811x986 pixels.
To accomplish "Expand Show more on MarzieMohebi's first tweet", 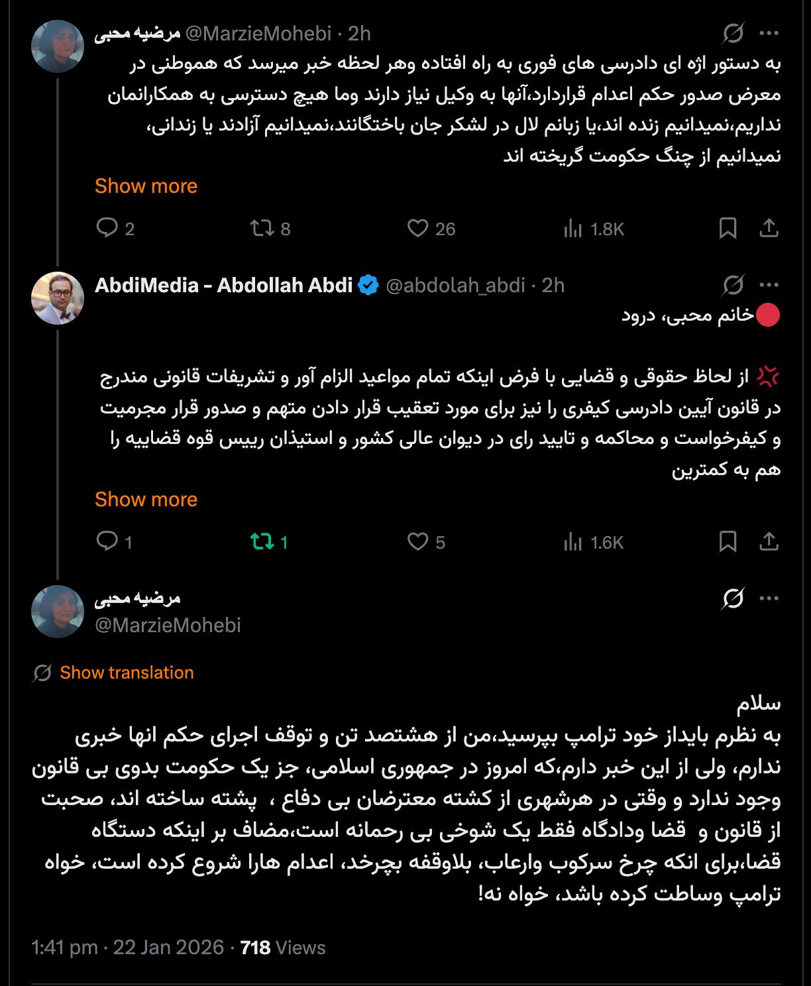I will pos(146,186).
